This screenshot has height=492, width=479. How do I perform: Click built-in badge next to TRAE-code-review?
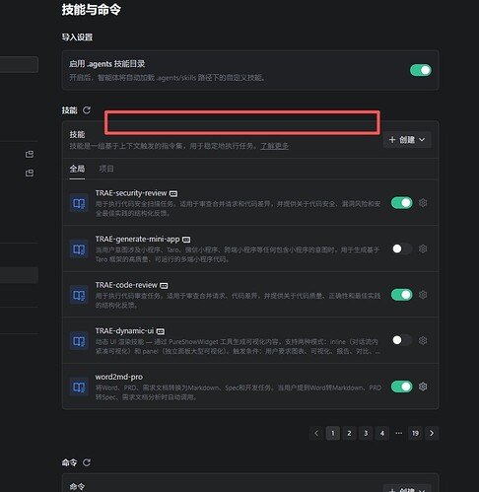pos(164,286)
